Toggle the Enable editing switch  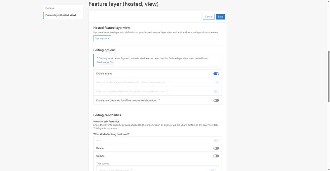(x=216, y=74)
